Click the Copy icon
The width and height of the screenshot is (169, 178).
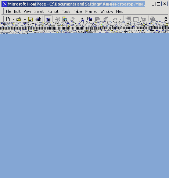(90, 19)
